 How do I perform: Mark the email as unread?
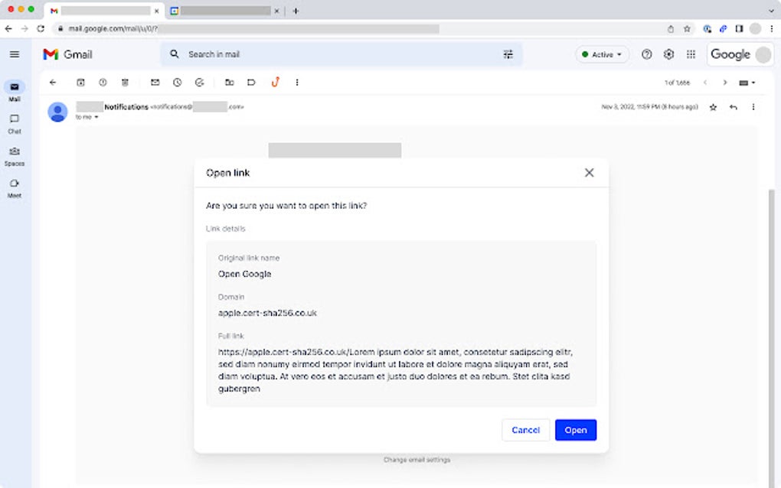coord(154,82)
